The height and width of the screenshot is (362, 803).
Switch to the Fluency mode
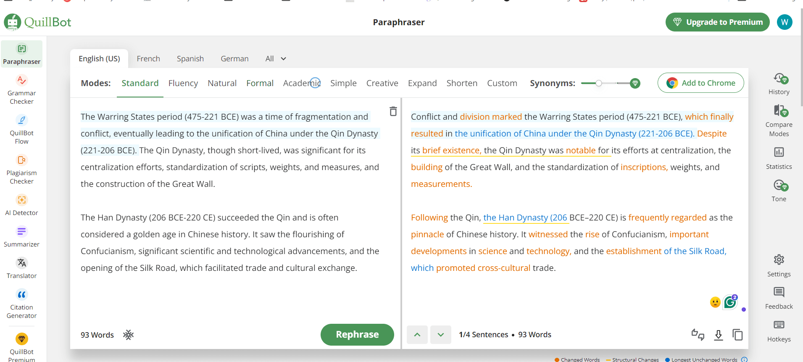(x=183, y=83)
